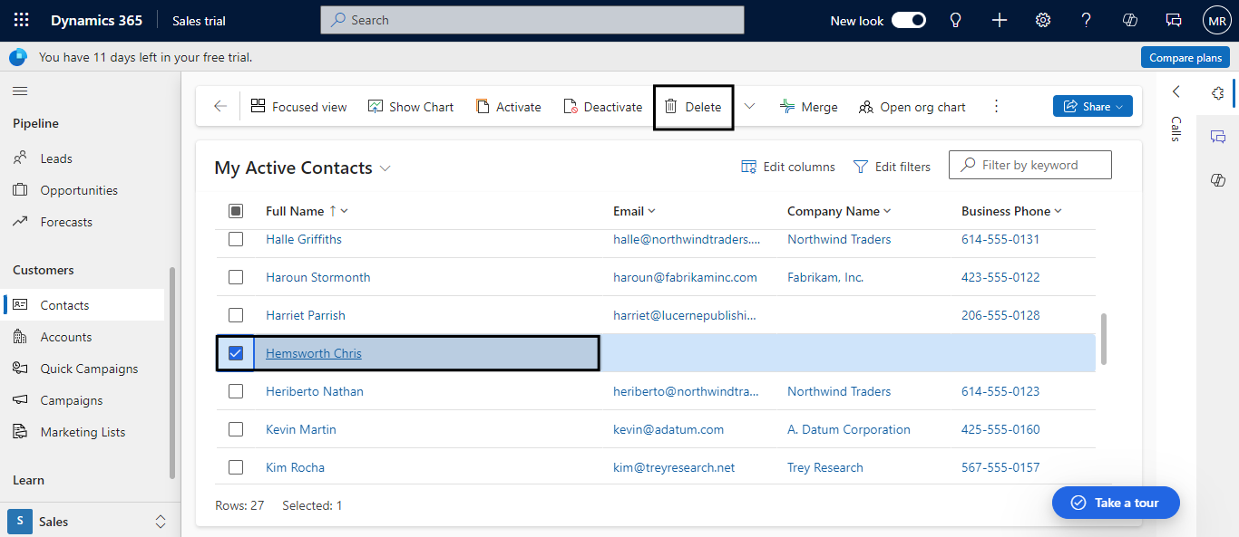Uncheck the Hemsworth Chris row checkbox
This screenshot has height=537, width=1239.
(236, 353)
